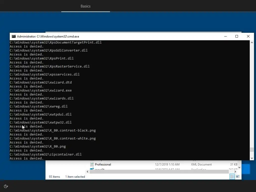This screenshot has height=192, width=256.
Task: Click the 93 items status text
Action: [54, 177]
